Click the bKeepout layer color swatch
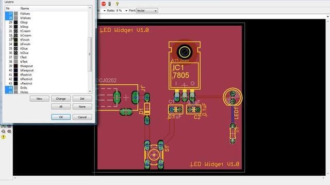The height and width of the screenshot is (185, 330). point(16,70)
